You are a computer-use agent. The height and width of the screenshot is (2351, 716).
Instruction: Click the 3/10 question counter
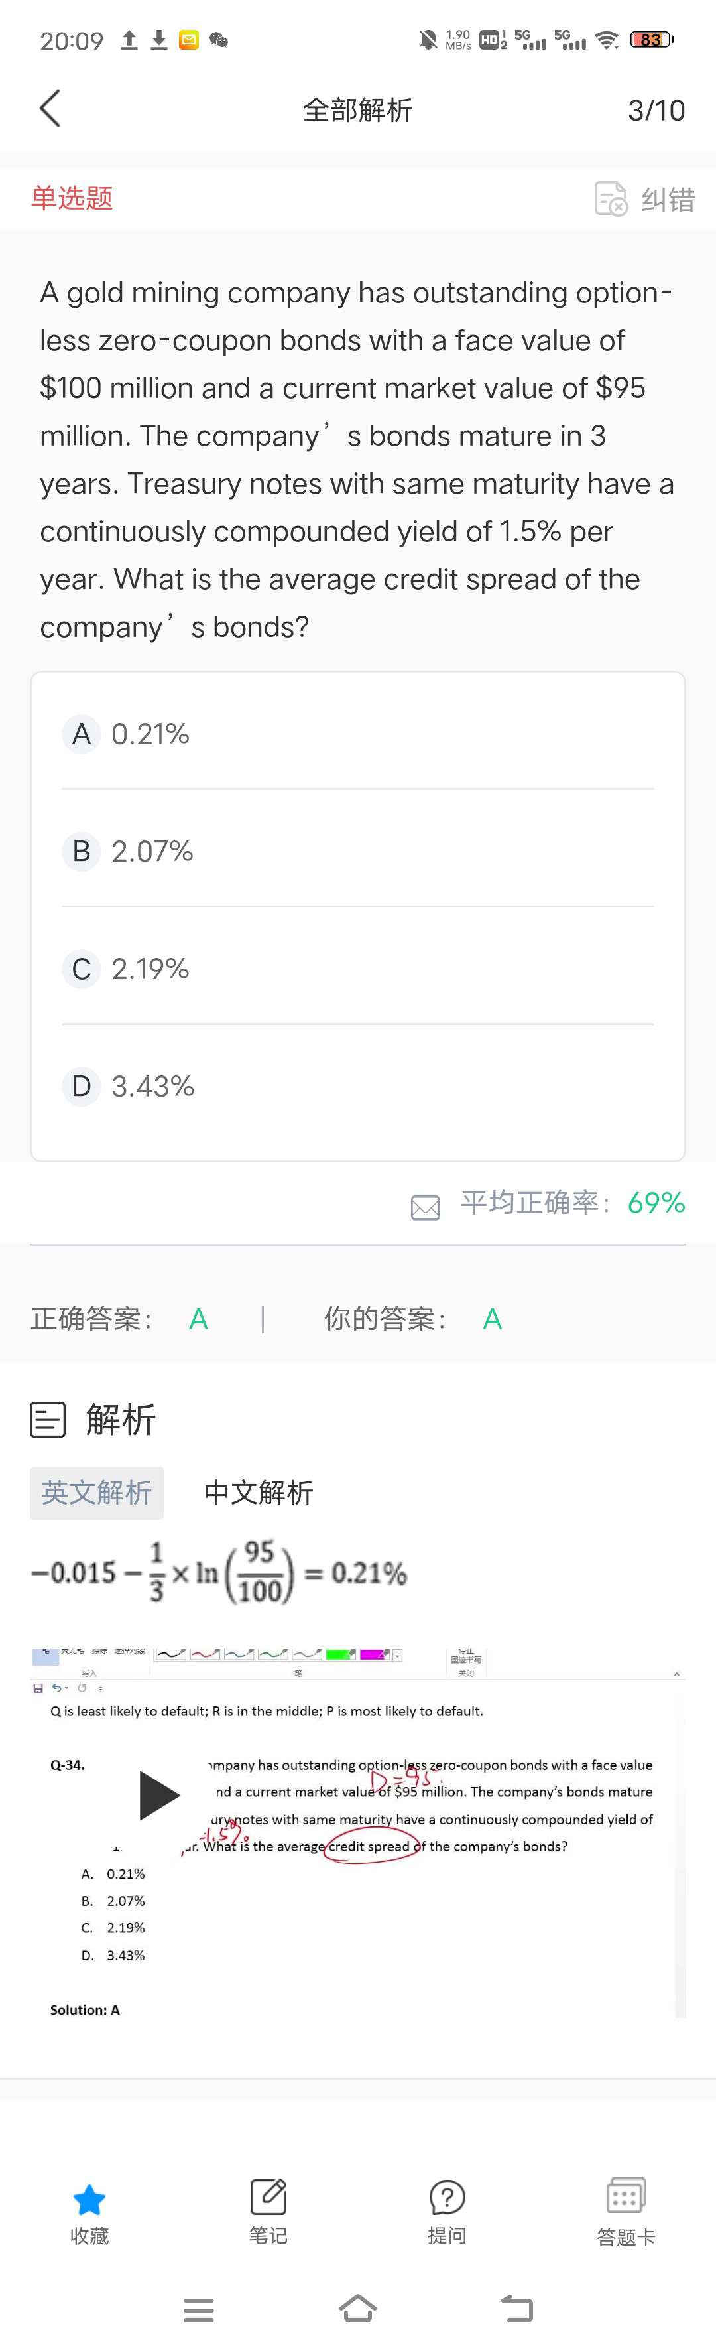(x=656, y=110)
